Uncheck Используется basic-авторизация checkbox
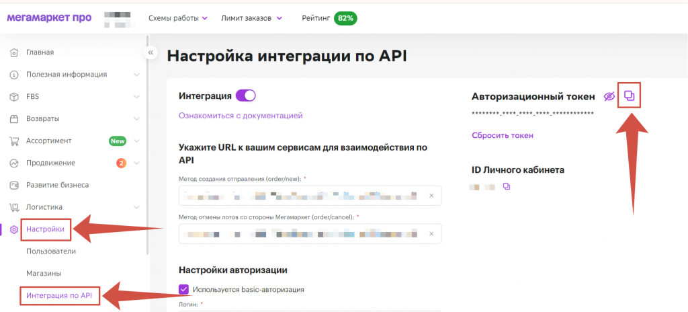Viewport: 688px width, 312px height. click(184, 290)
